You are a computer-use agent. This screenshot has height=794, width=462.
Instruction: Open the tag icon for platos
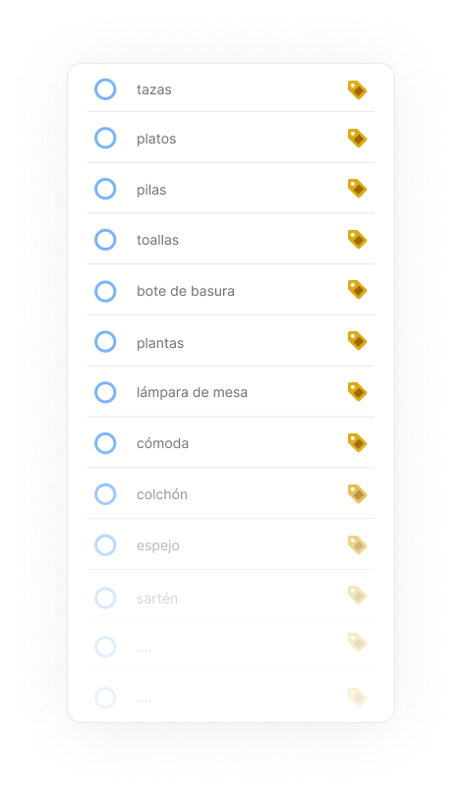pos(357,139)
